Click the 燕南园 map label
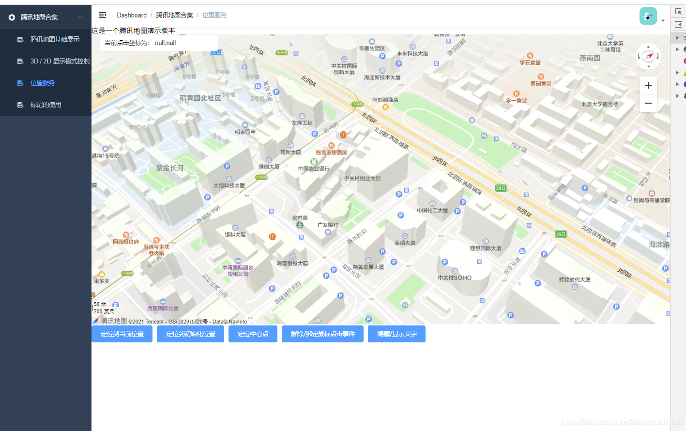The height and width of the screenshot is (431, 686). (590, 58)
